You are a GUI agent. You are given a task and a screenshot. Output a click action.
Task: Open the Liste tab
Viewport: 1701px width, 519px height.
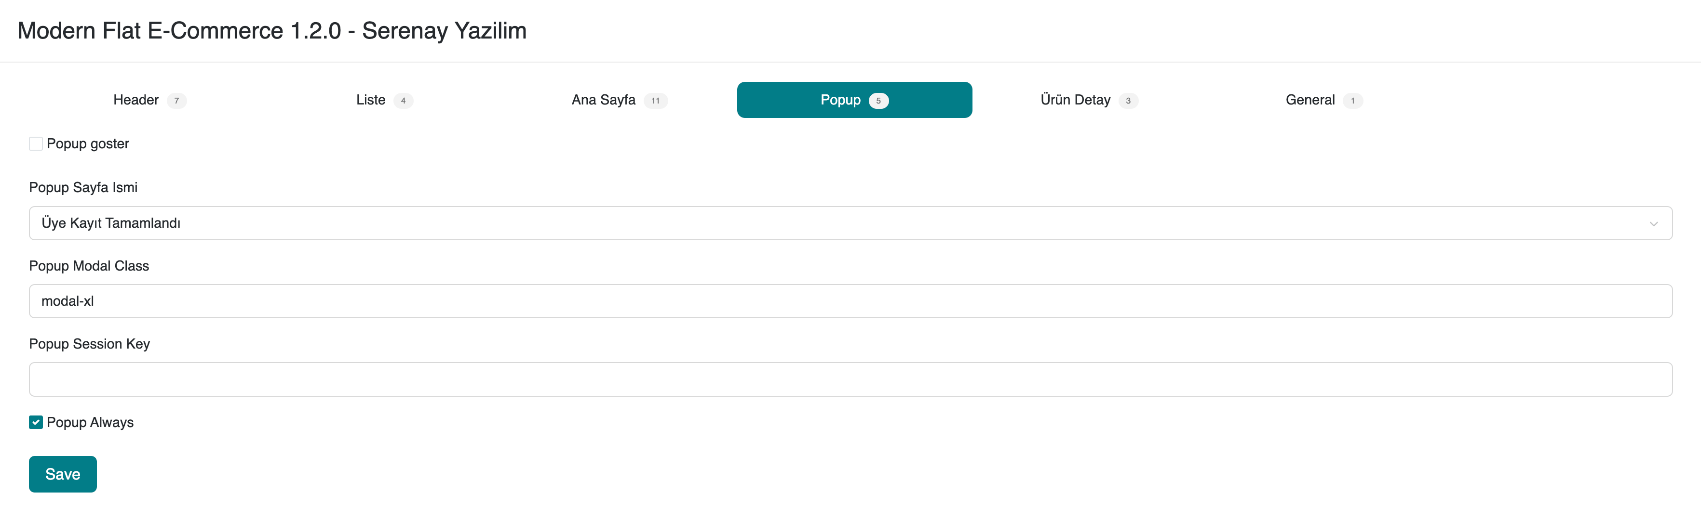(370, 100)
